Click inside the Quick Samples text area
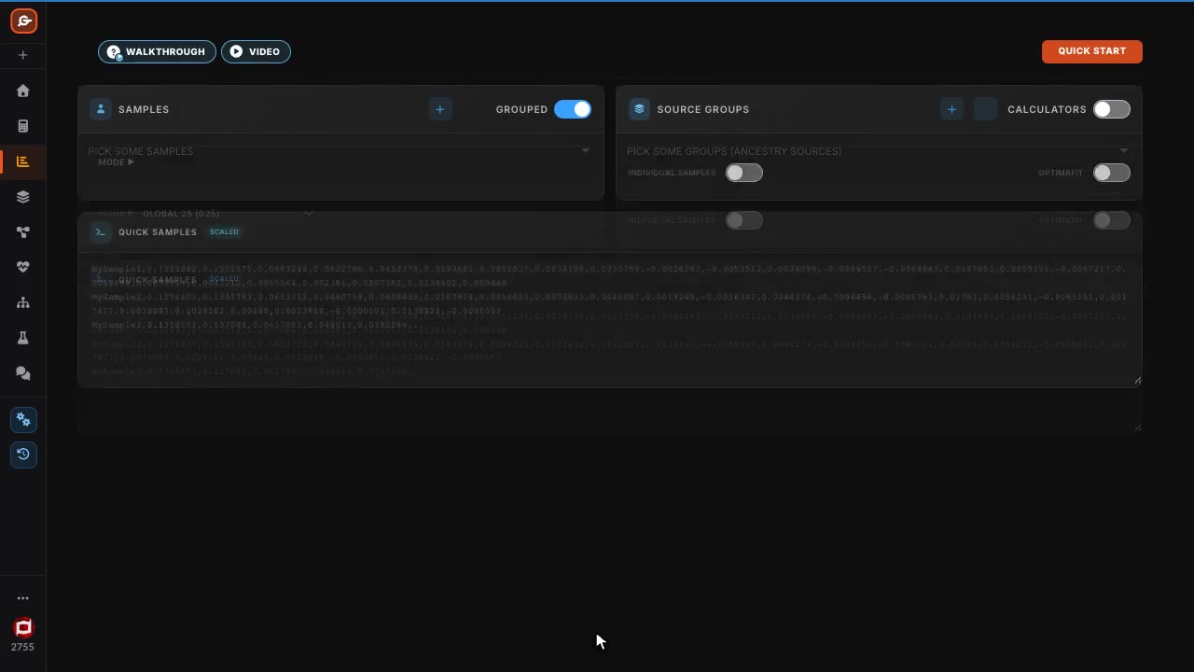Viewport: 1194px width, 672px height. [610, 320]
